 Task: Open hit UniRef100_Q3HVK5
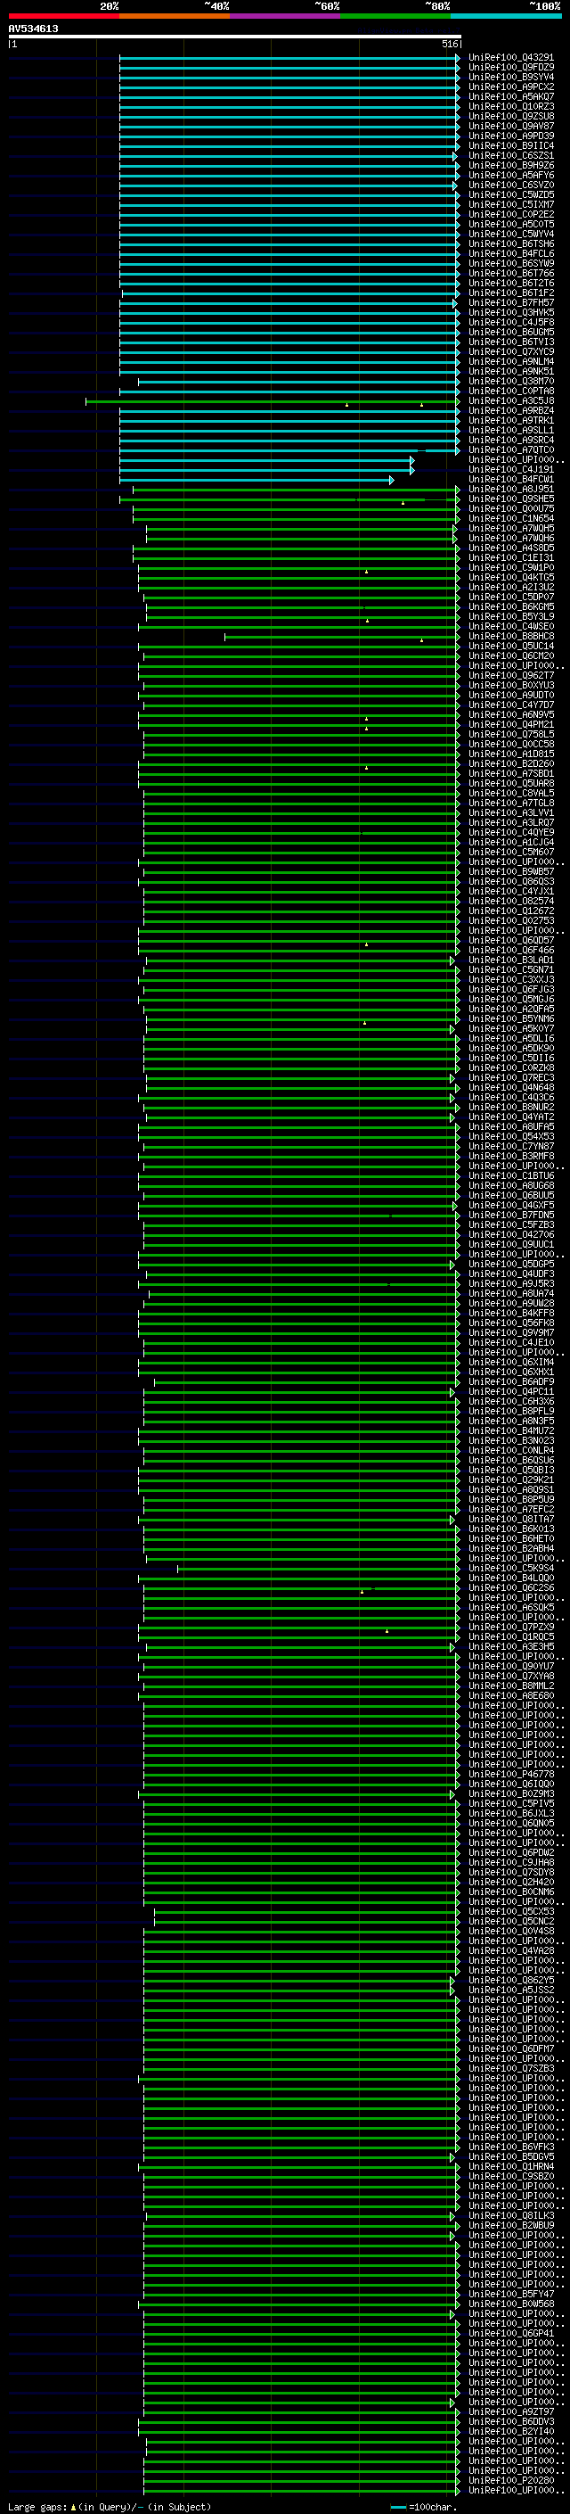[510, 312]
